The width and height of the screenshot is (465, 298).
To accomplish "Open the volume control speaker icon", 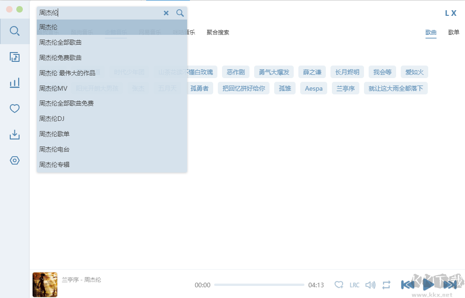I will tap(371, 285).
